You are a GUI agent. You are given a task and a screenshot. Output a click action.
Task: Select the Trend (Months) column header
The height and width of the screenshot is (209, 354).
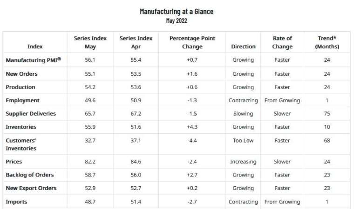327,42
